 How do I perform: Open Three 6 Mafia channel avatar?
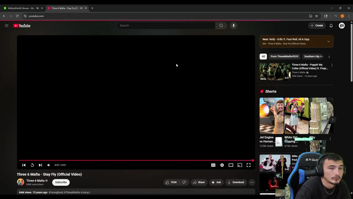tap(20, 182)
